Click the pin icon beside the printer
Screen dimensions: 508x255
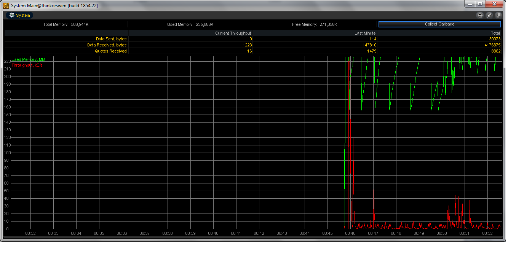click(489, 15)
